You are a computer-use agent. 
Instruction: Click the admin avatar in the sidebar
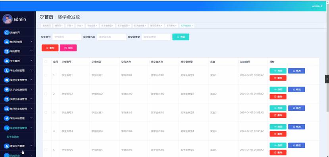(x=8, y=19)
